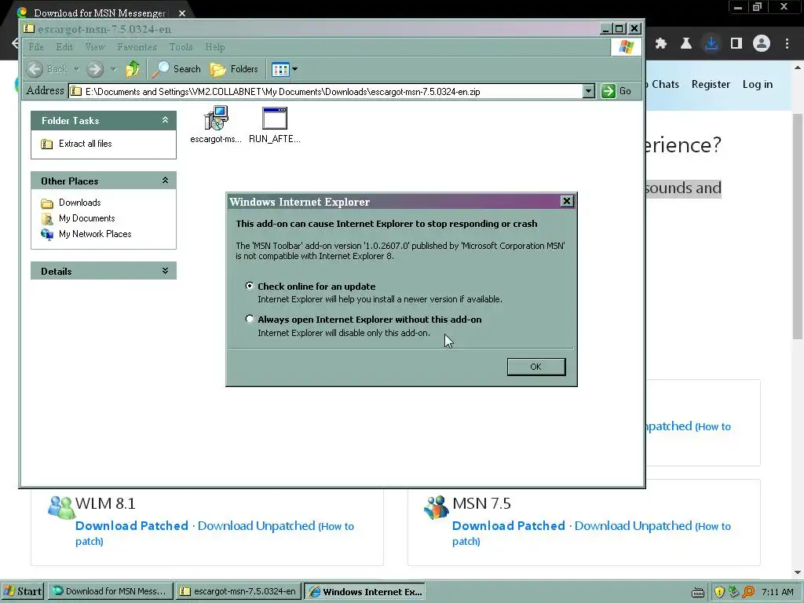Toggle the Folders pane button
Screen dimensions: 804x603
(x=234, y=69)
